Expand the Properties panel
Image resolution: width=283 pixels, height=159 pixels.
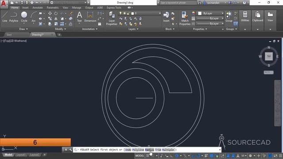200,29
